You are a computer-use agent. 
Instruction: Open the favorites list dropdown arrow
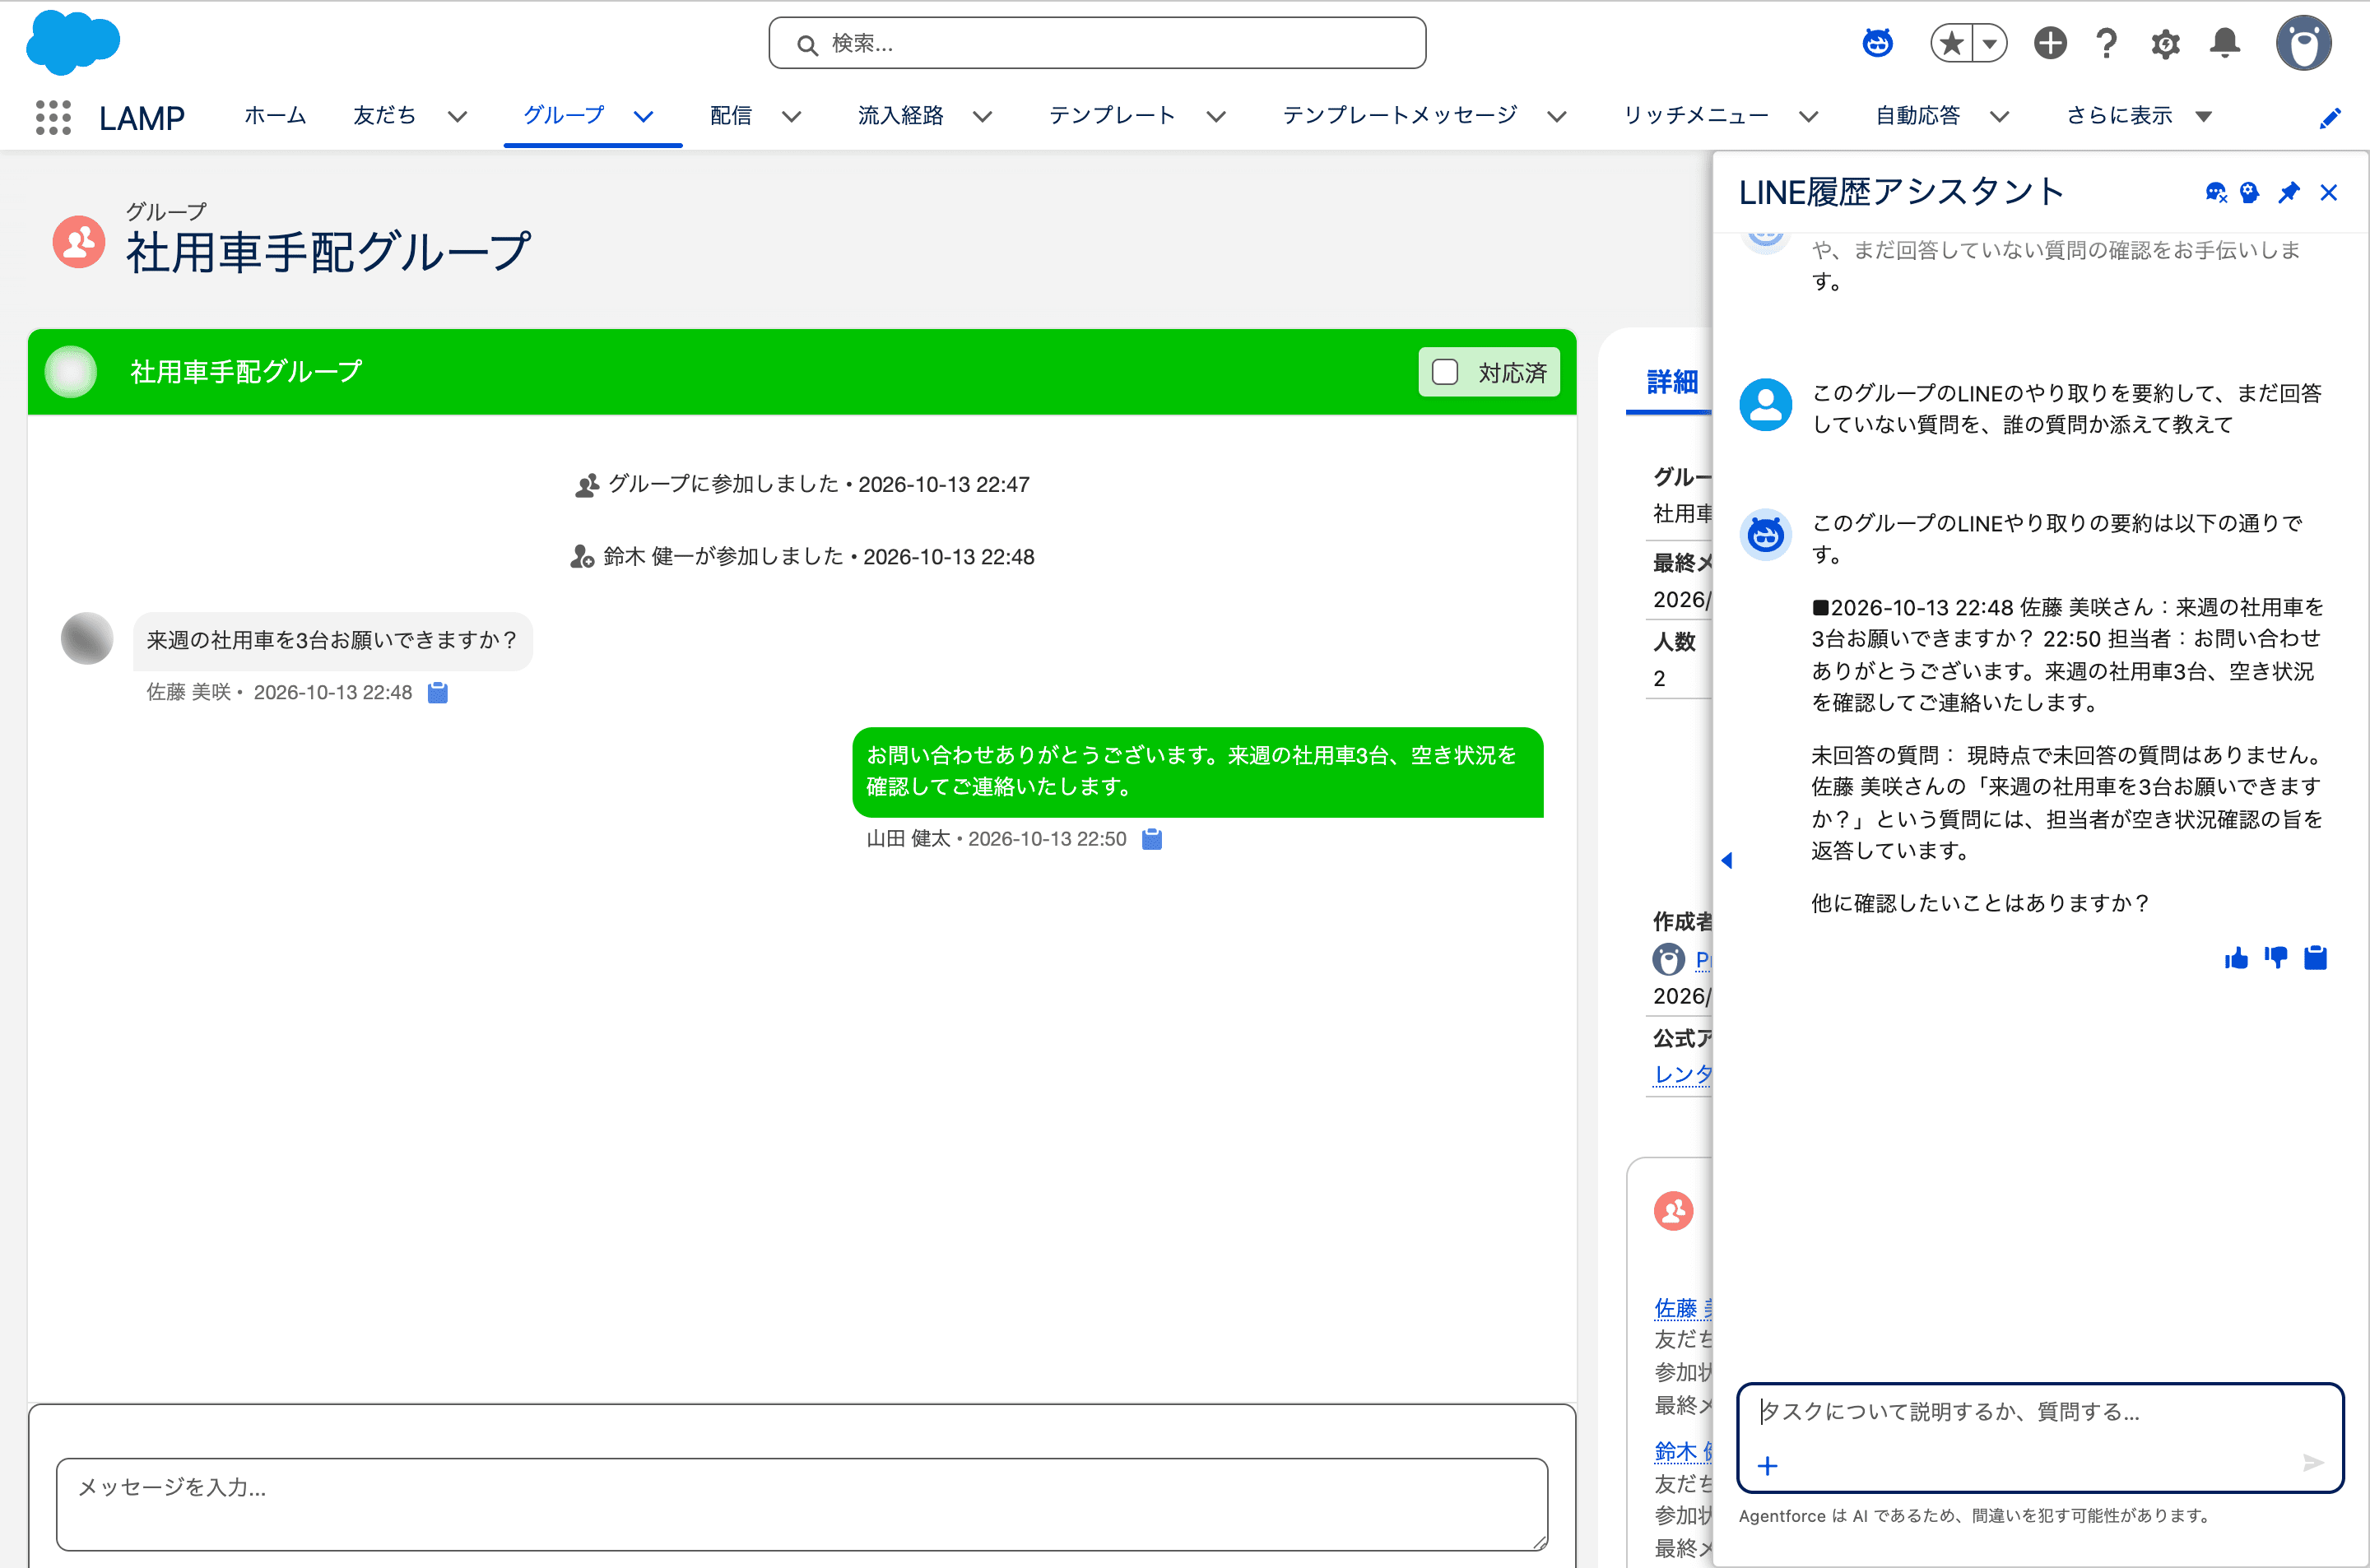1989,43
